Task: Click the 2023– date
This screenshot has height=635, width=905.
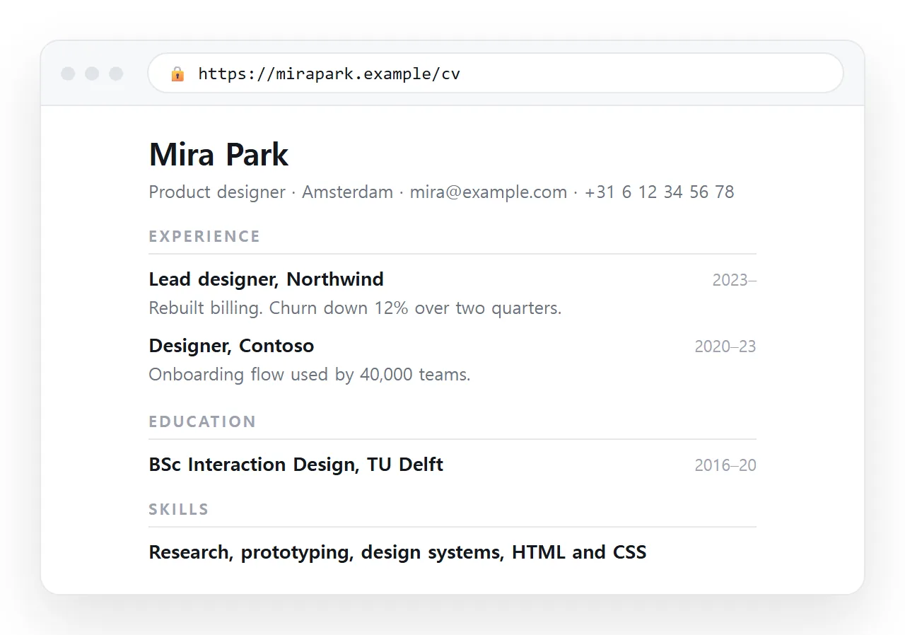Action: [x=734, y=280]
